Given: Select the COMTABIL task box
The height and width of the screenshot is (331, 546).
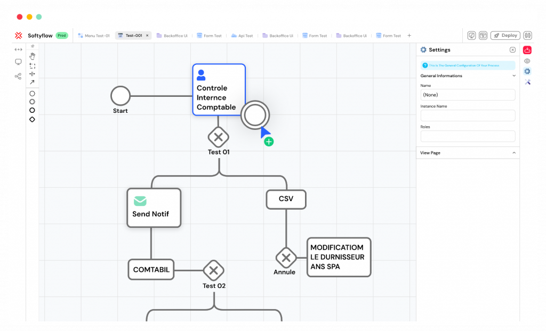Looking at the screenshot, I should coord(151,269).
